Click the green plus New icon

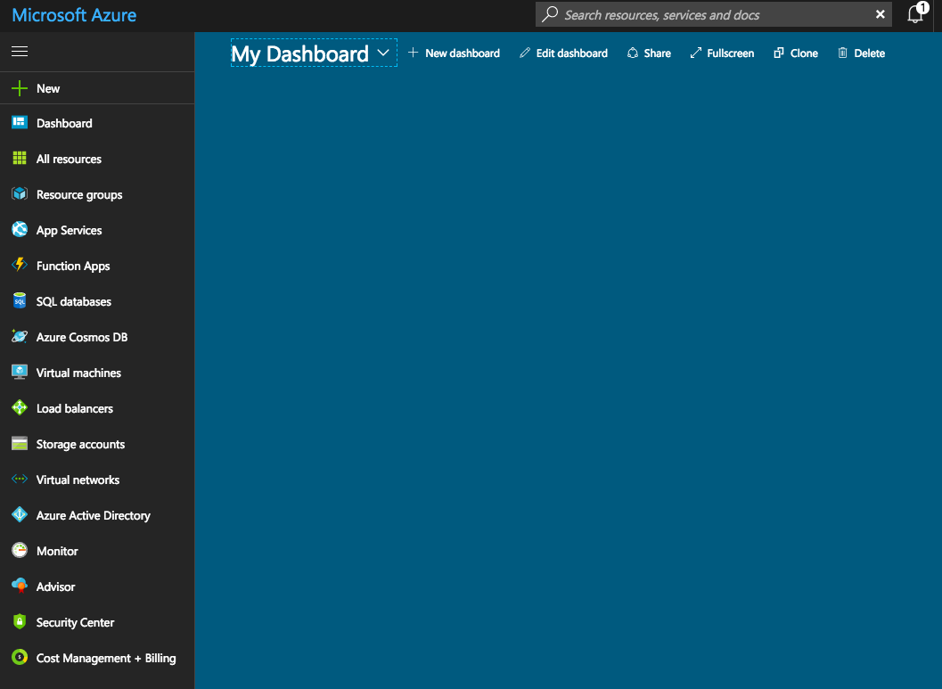coord(19,88)
